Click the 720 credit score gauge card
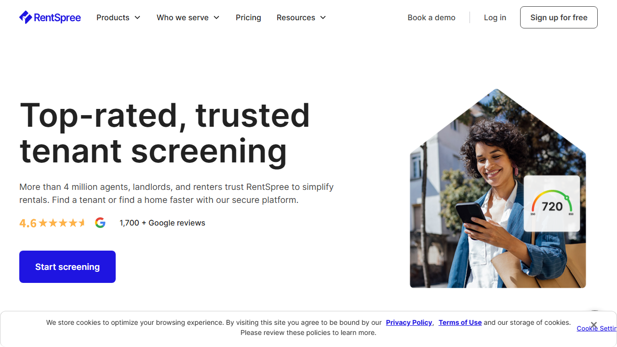 pos(552,203)
